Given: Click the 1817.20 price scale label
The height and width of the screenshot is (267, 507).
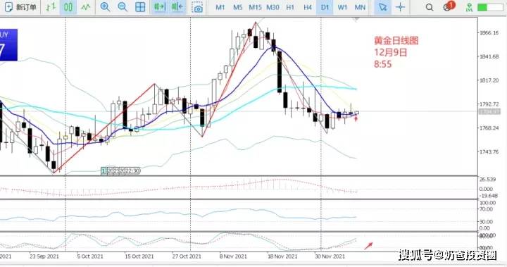Looking at the screenshot, I should click(488, 80).
